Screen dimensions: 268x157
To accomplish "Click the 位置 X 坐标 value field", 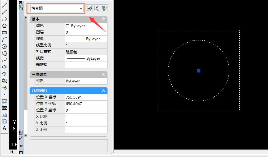I will (86, 97).
